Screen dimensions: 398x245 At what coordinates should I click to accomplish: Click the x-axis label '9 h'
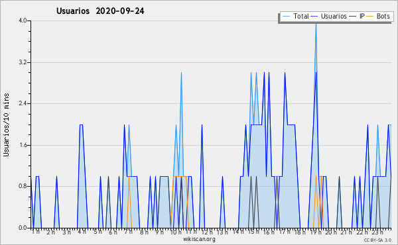[x=159, y=232]
